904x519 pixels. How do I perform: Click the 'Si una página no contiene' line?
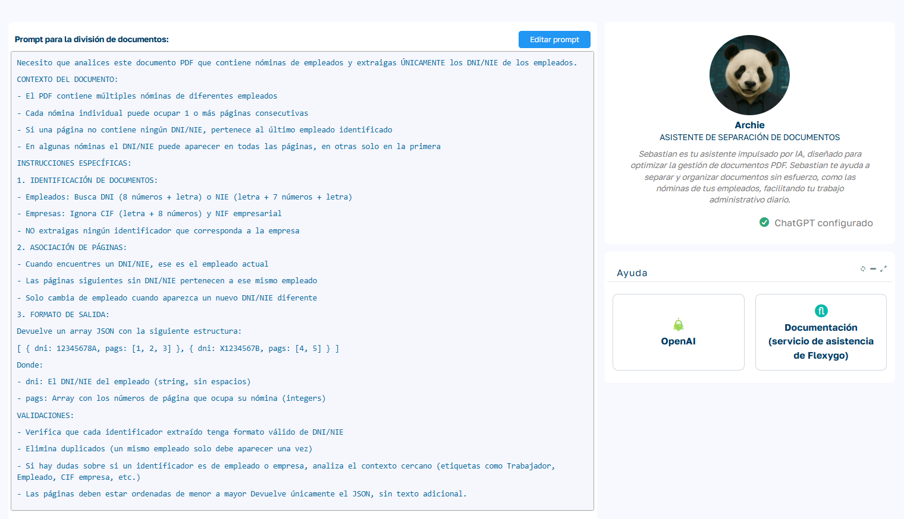205,129
